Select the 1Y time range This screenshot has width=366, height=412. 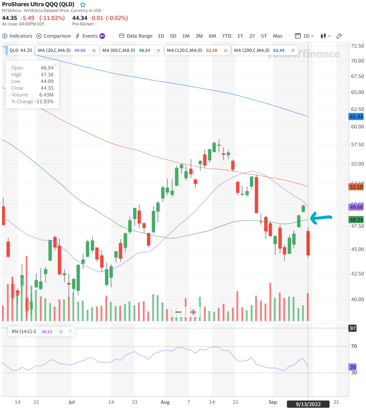240,36
